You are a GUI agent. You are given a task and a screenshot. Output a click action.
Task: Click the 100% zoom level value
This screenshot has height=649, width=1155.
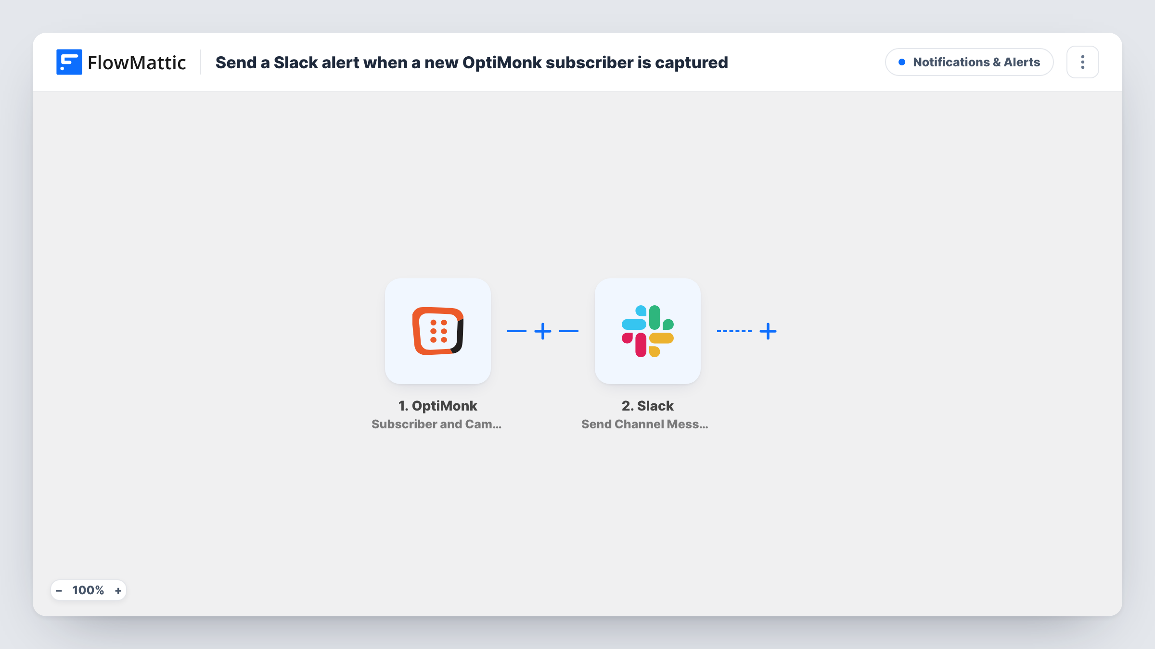point(88,590)
